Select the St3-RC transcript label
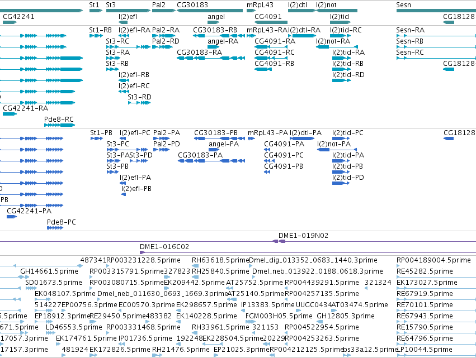 117,41
